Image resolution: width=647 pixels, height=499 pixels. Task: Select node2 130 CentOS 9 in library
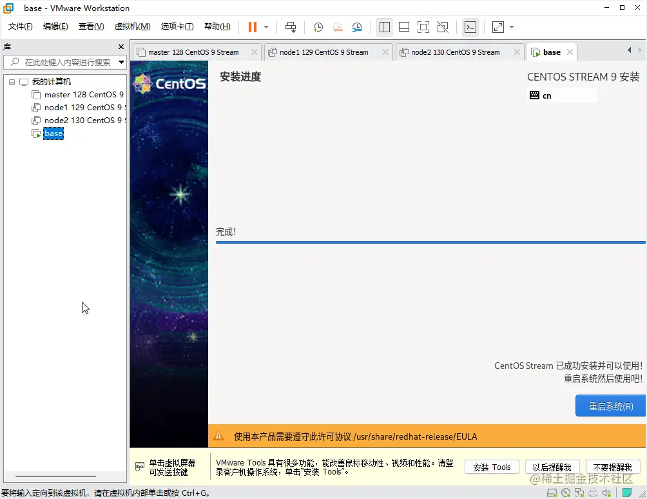[x=84, y=120]
